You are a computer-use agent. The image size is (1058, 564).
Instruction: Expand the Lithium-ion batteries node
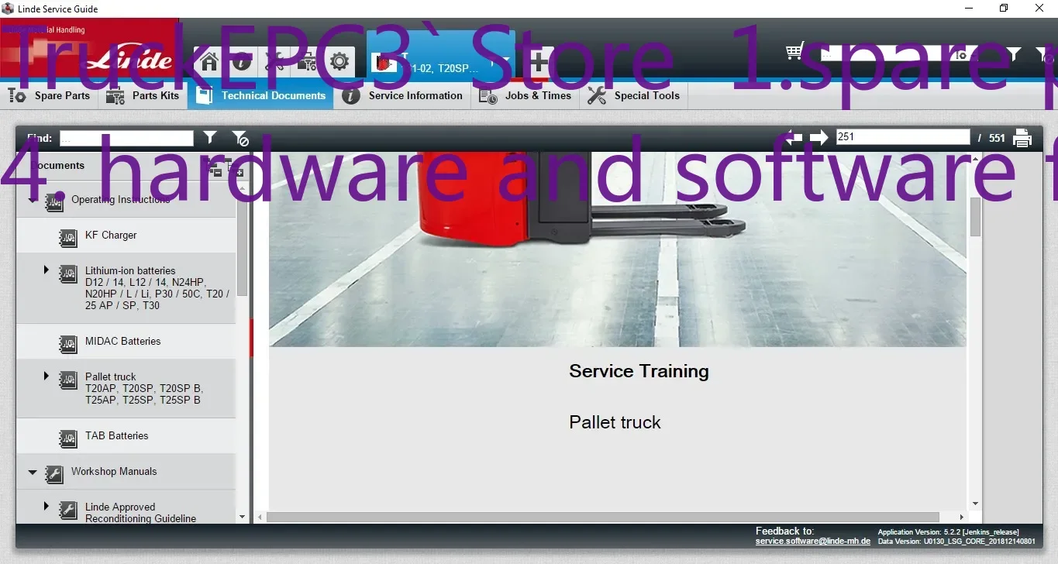coord(47,270)
